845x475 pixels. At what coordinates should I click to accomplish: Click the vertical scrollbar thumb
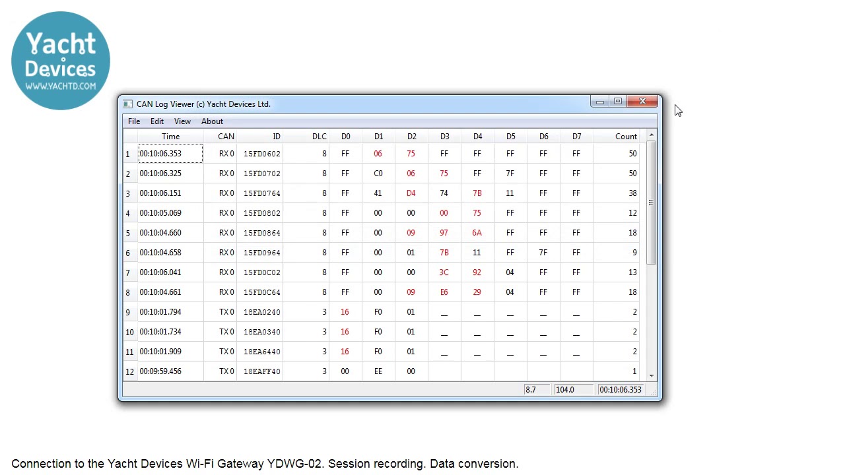(x=652, y=203)
